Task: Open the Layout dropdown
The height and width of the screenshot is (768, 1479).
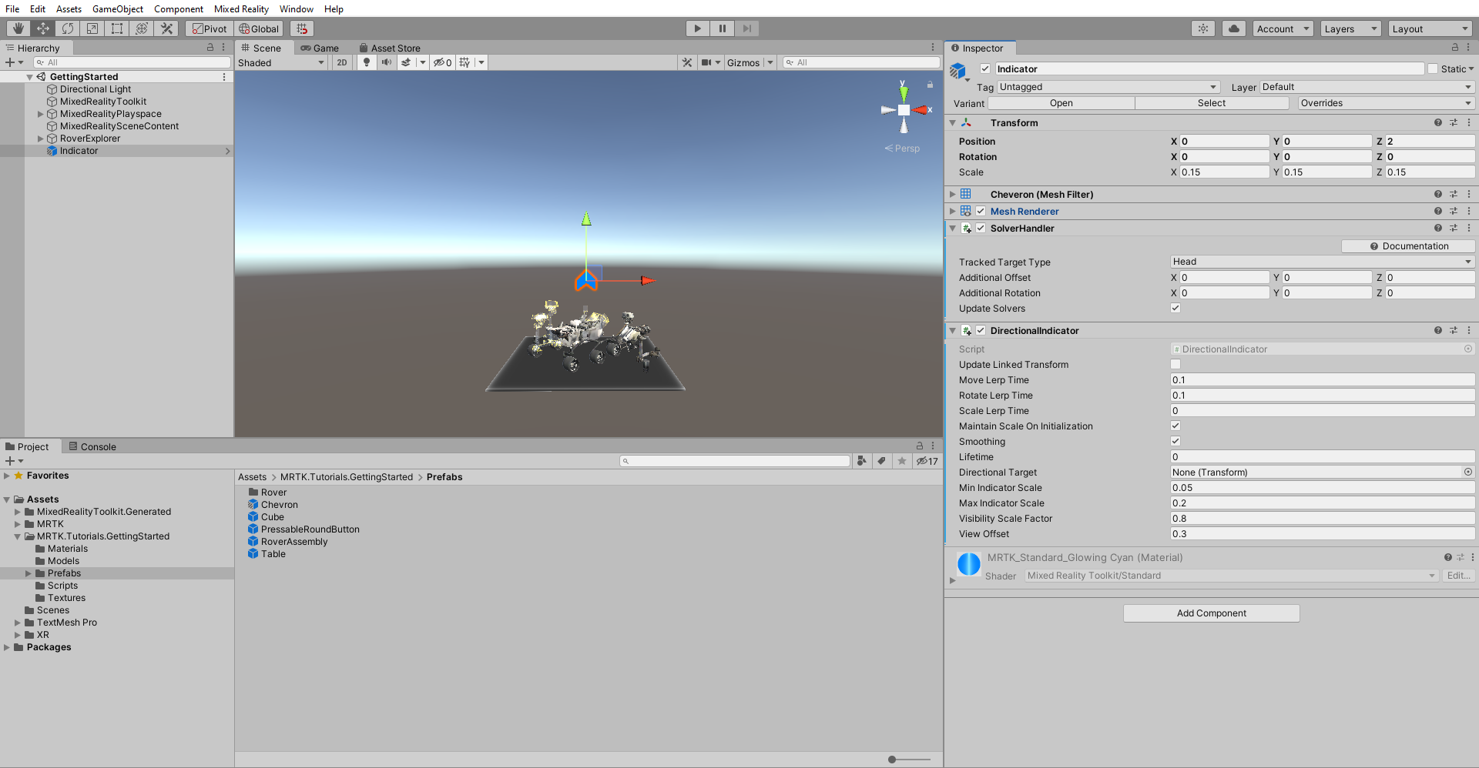Action: (1430, 28)
